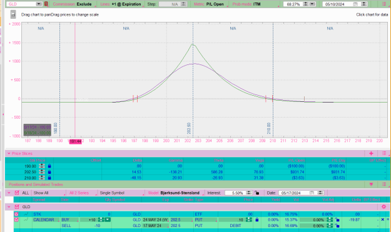Adjust the 210.00 slice price stepper
The height and width of the screenshot is (232, 391).
coord(42,178)
